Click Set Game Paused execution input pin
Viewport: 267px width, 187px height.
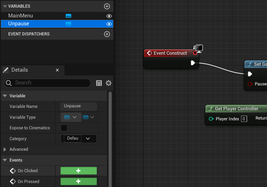250,74
